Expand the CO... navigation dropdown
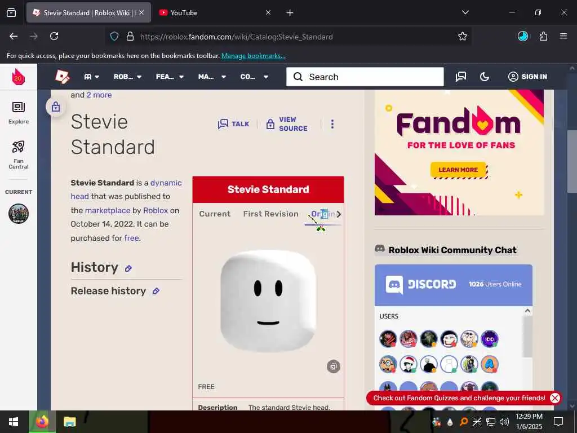This screenshot has width=577, height=433. pyautogui.click(x=254, y=77)
